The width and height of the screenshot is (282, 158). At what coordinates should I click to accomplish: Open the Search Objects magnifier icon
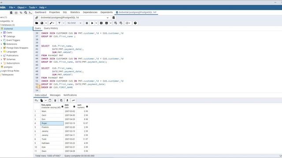[26, 13]
